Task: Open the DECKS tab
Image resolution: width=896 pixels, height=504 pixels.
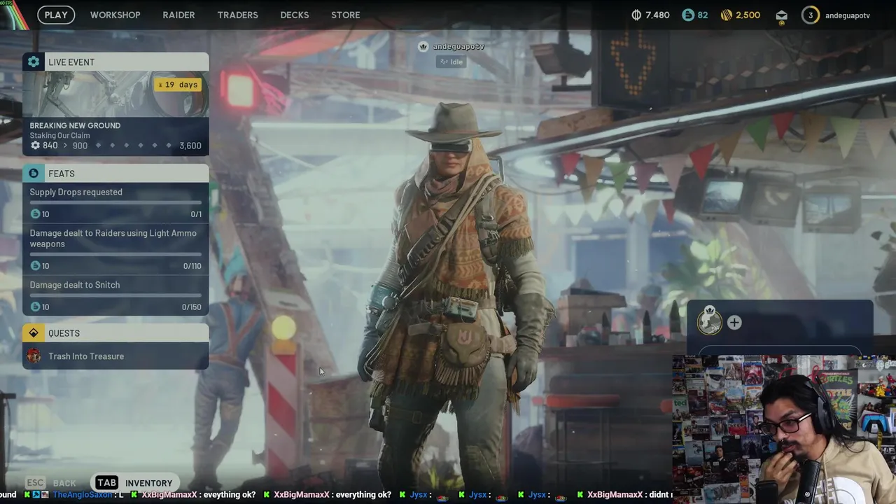Action: coord(294,15)
